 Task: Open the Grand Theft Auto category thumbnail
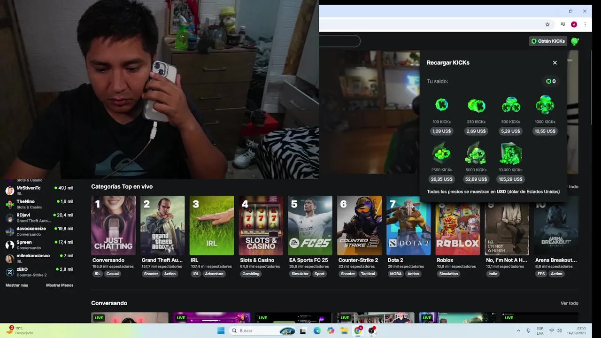pyautogui.click(x=162, y=225)
